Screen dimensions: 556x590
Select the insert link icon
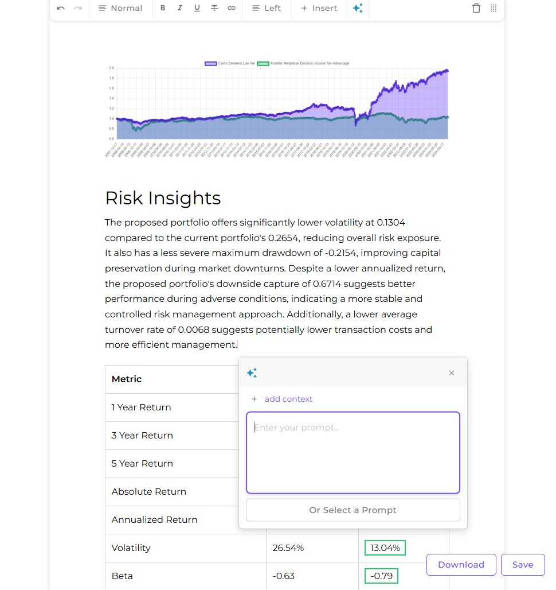pyautogui.click(x=232, y=8)
